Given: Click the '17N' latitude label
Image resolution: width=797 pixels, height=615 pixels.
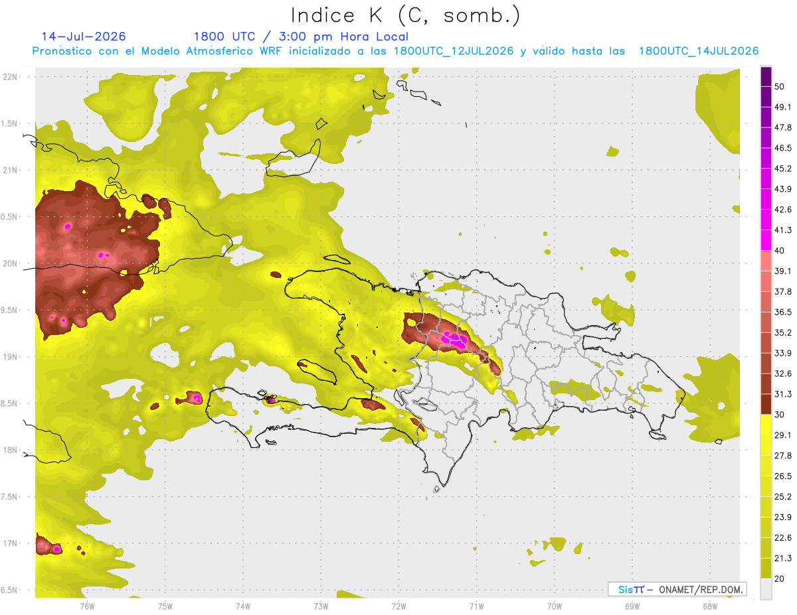Looking at the screenshot, I should coord(11,543).
